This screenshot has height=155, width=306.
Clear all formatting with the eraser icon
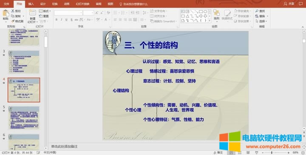(108, 13)
